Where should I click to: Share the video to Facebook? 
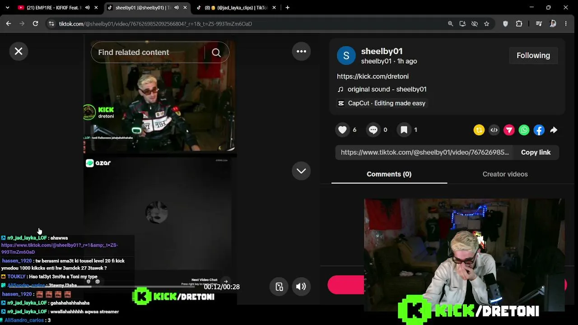coord(539,130)
